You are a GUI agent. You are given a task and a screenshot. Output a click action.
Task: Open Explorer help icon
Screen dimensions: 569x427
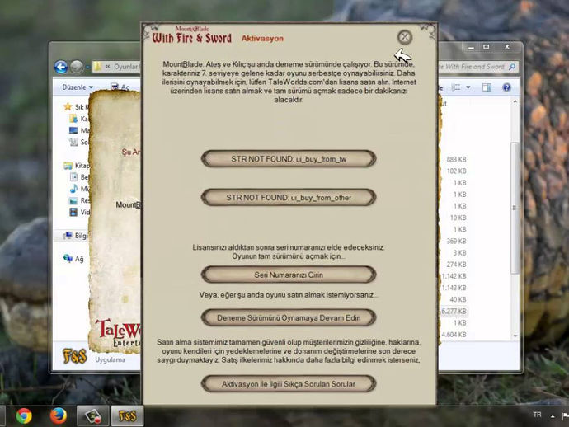pyautogui.click(x=506, y=87)
